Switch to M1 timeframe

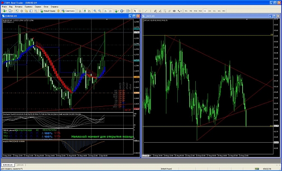point(186,11)
